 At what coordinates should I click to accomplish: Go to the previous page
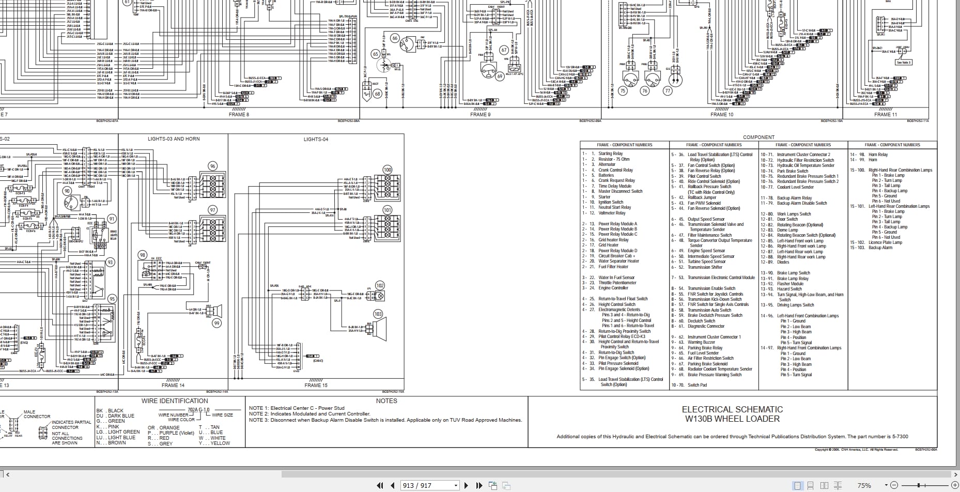pos(393,485)
